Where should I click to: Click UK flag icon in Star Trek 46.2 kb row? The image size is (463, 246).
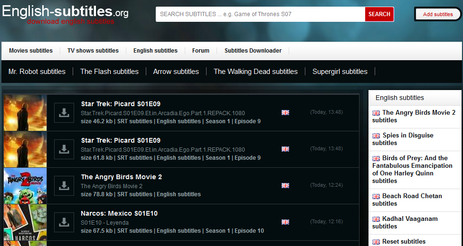(285, 112)
